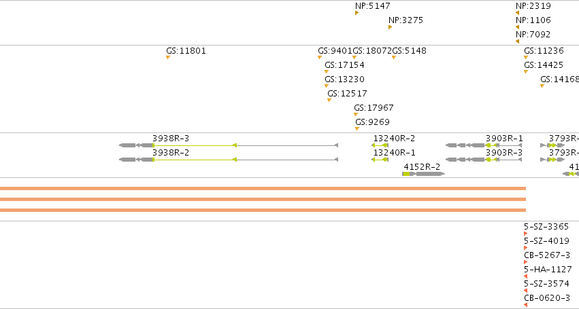Click the NP:5147 insertion marker label
Screen dimensions: 579x309
click(x=373, y=6)
